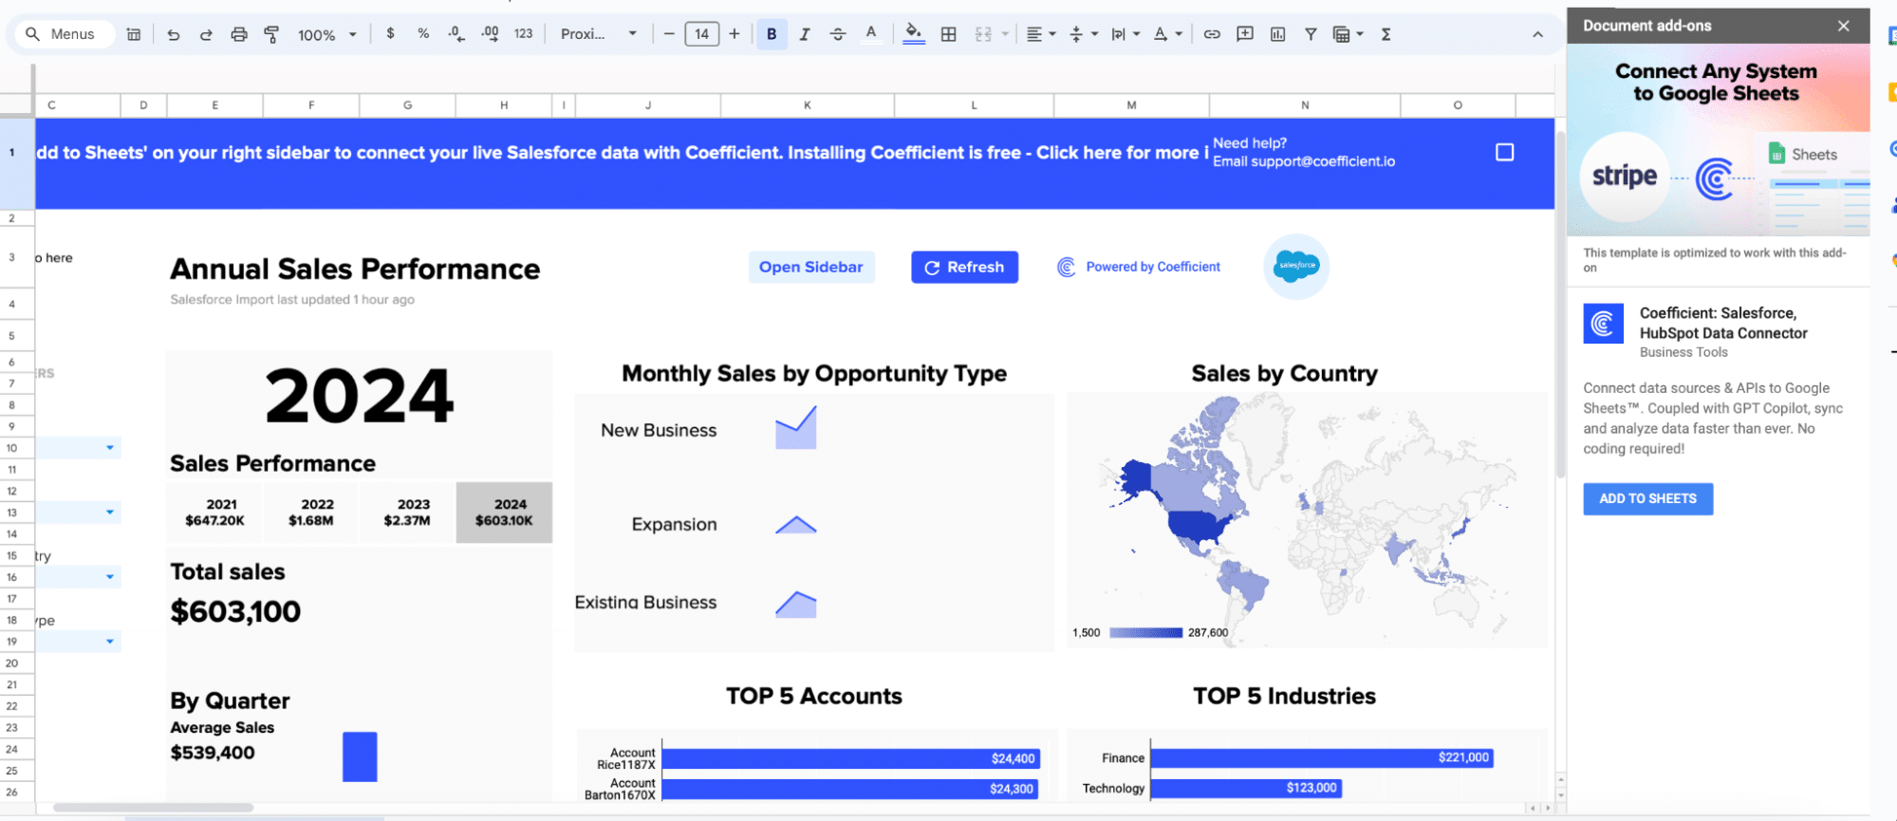
Task: Toggle bold formatting off
Action: pyautogui.click(x=772, y=34)
